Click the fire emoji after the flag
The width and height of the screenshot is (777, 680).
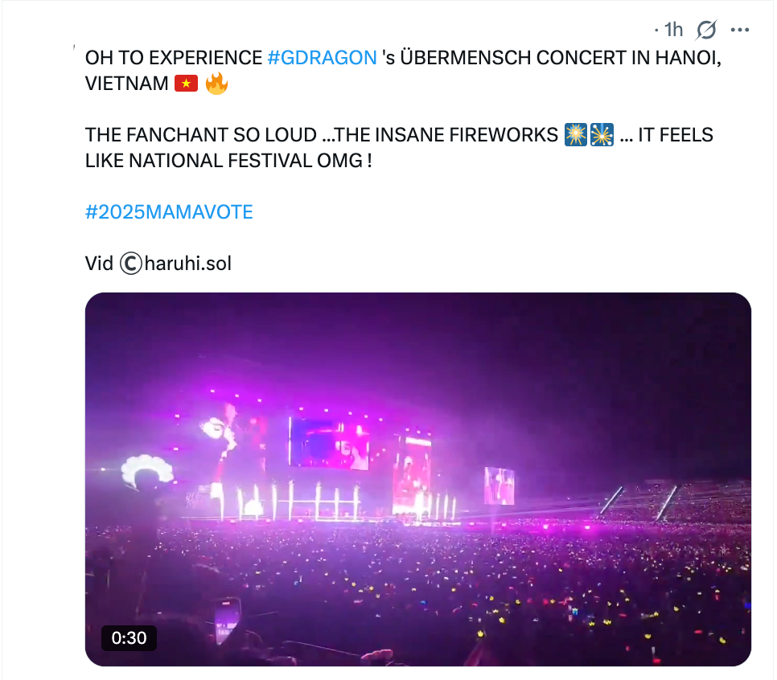(216, 84)
